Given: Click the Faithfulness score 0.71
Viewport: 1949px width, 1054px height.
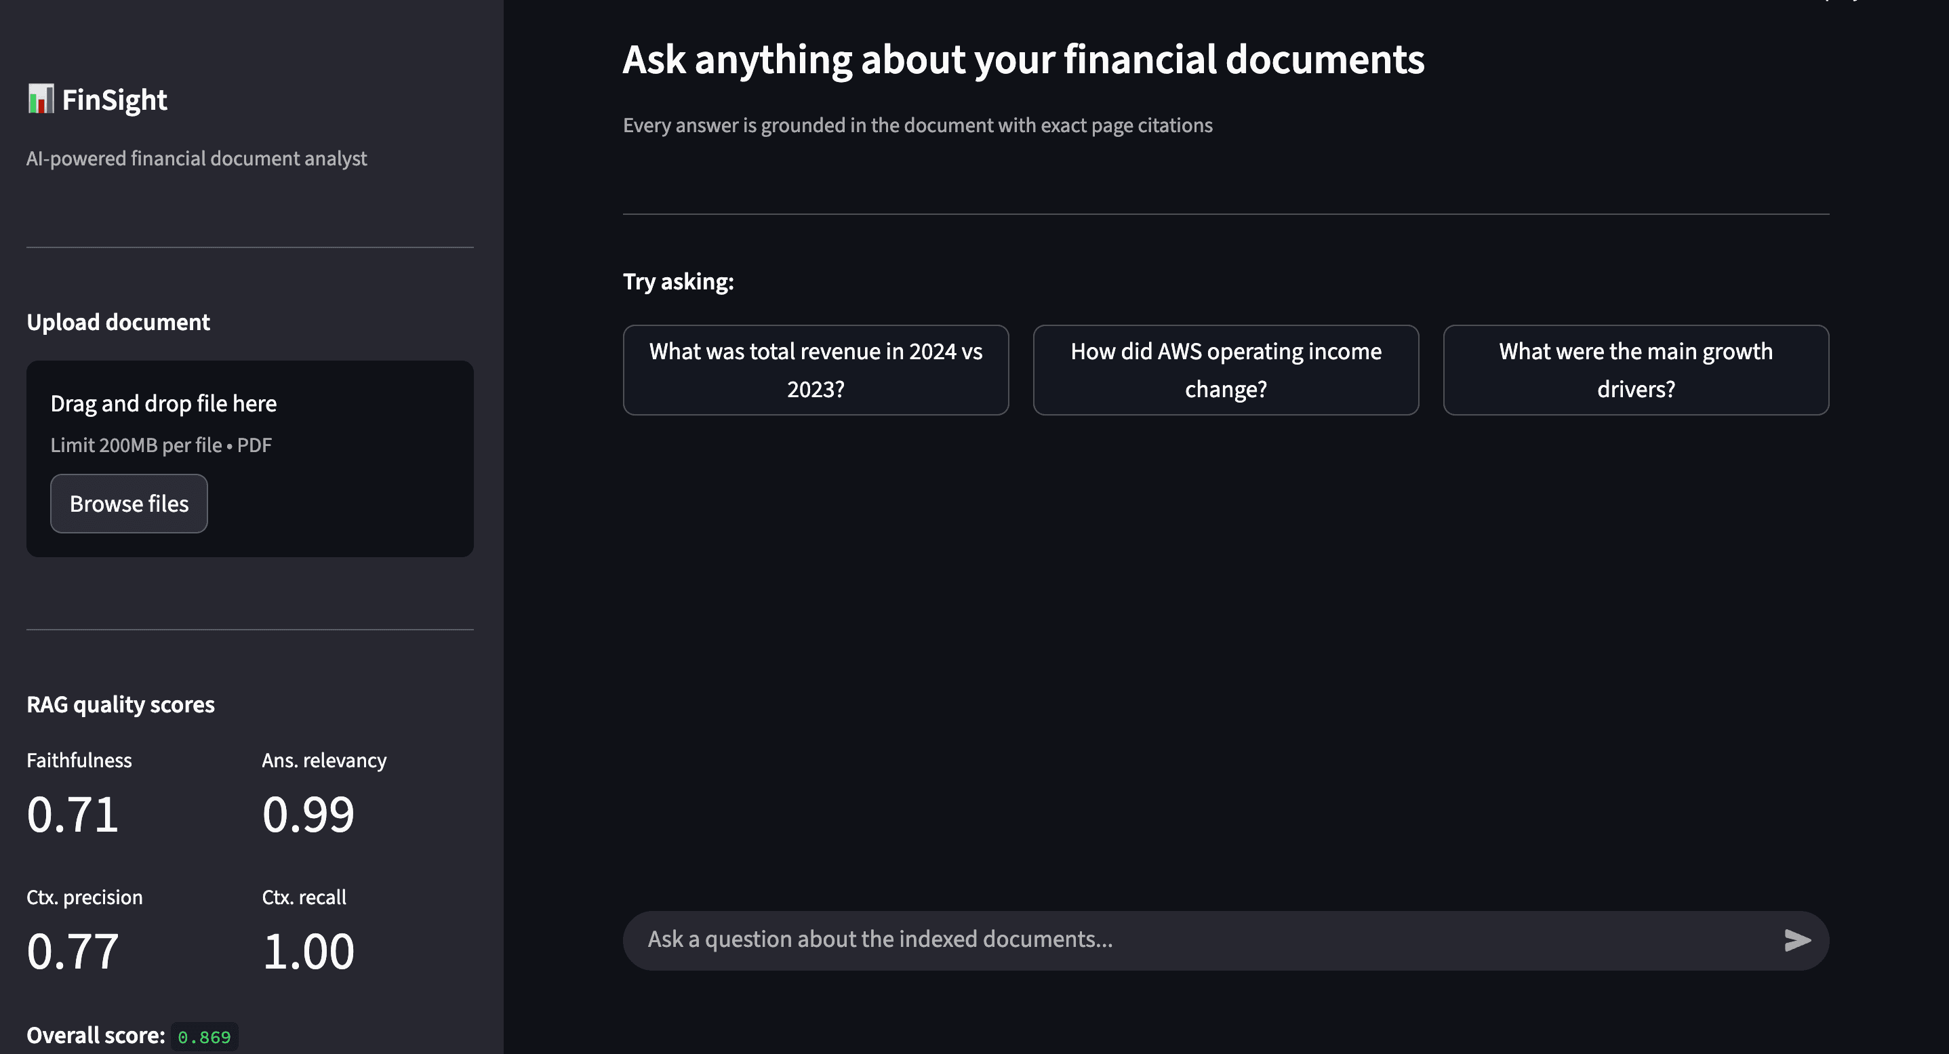Looking at the screenshot, I should point(73,815).
